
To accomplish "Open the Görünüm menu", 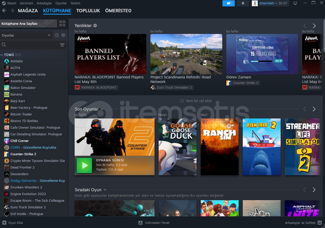I will tap(26, 3).
